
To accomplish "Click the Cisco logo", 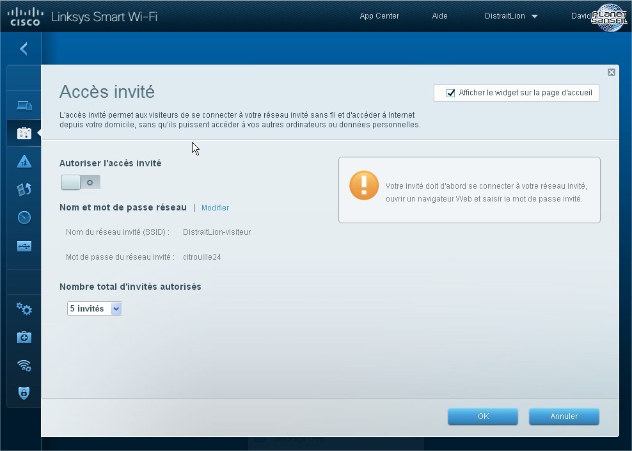I will [25, 17].
